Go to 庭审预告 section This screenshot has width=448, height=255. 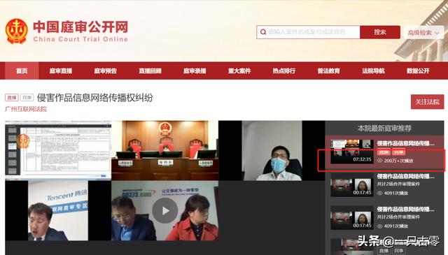106,71
